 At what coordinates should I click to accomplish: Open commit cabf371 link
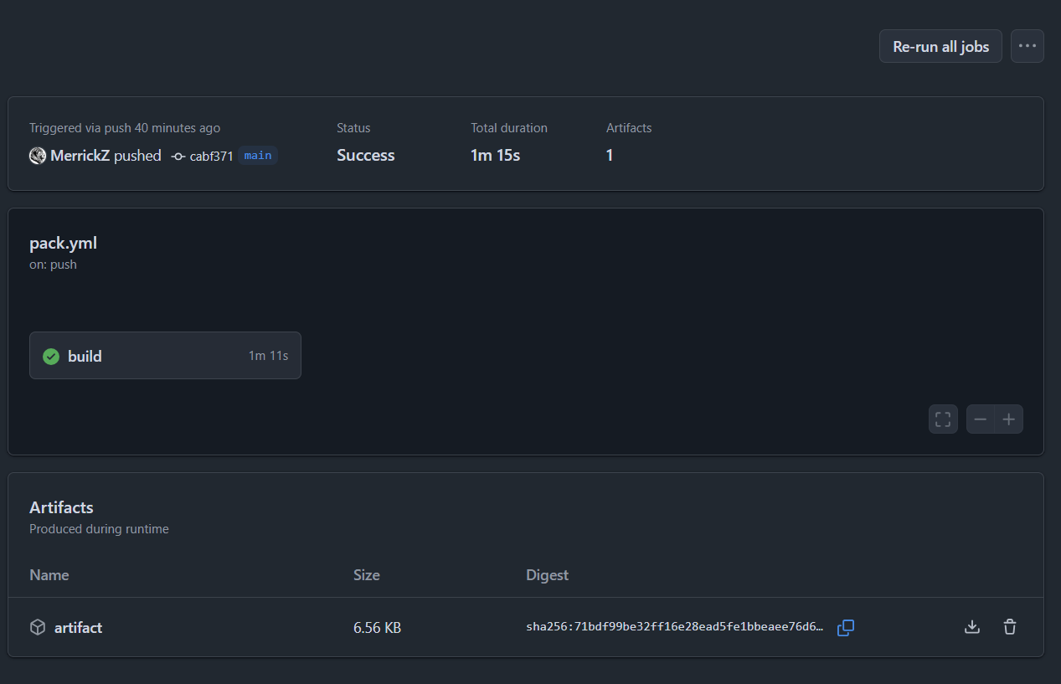click(211, 156)
